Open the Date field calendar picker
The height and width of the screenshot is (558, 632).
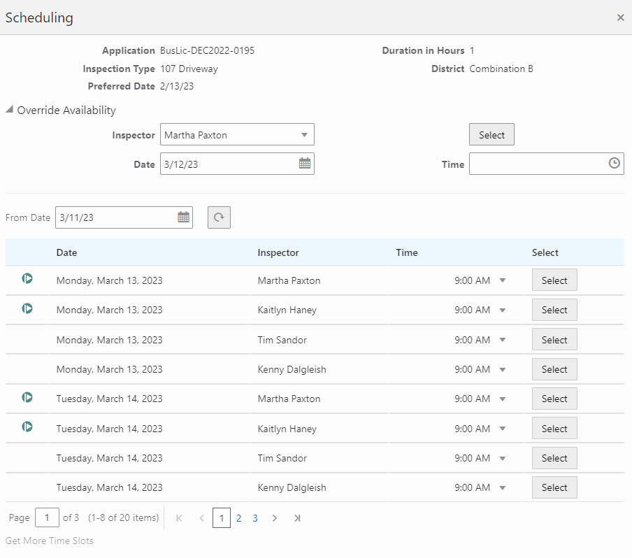tap(304, 164)
